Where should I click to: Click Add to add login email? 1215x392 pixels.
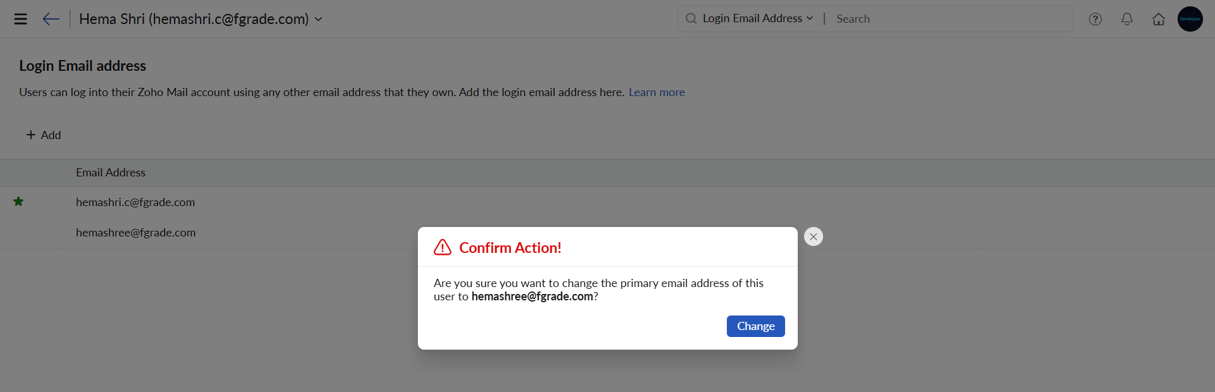tap(44, 135)
